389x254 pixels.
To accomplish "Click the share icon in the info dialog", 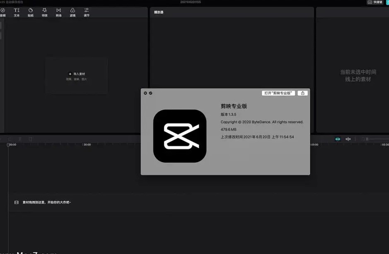I will coord(303,93).
